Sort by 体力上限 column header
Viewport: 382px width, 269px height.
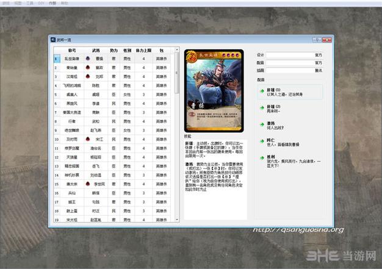(x=144, y=51)
